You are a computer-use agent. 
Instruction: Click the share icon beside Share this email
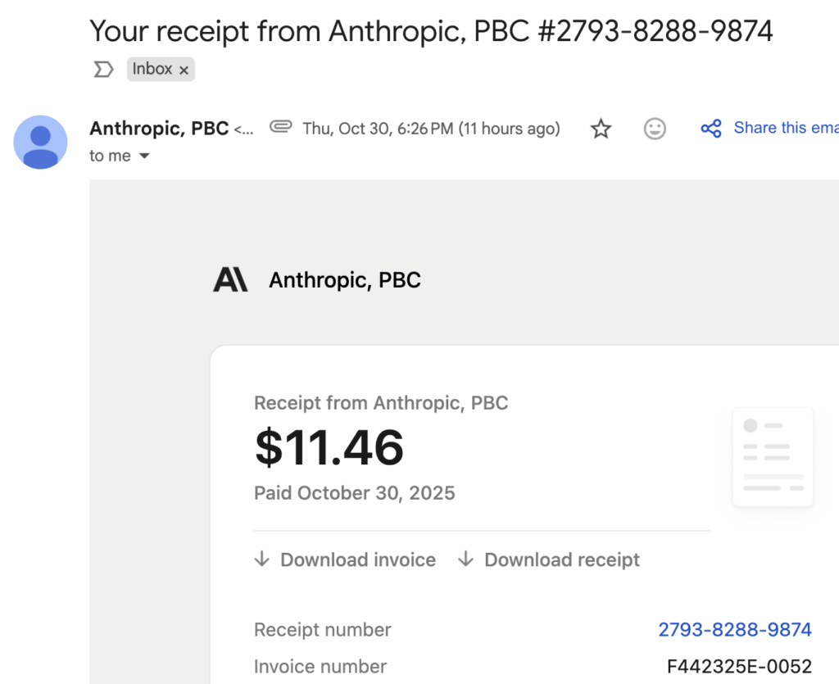coord(711,129)
